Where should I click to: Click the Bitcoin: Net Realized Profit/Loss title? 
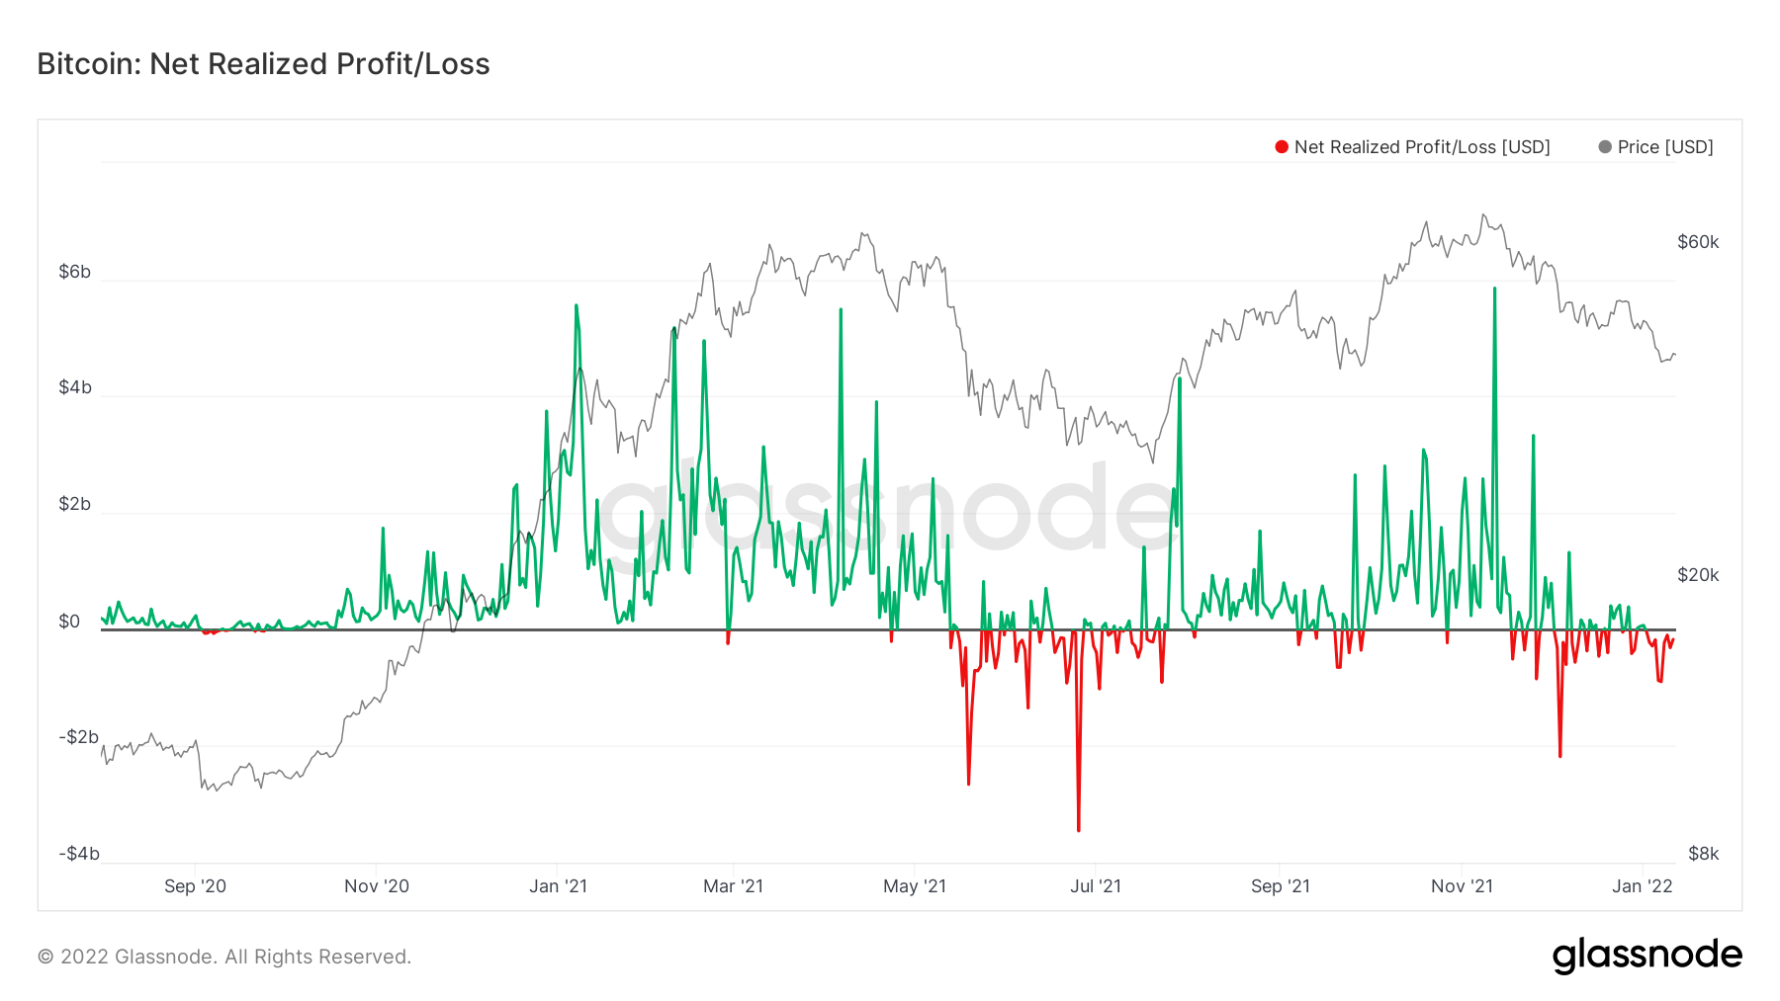(263, 64)
